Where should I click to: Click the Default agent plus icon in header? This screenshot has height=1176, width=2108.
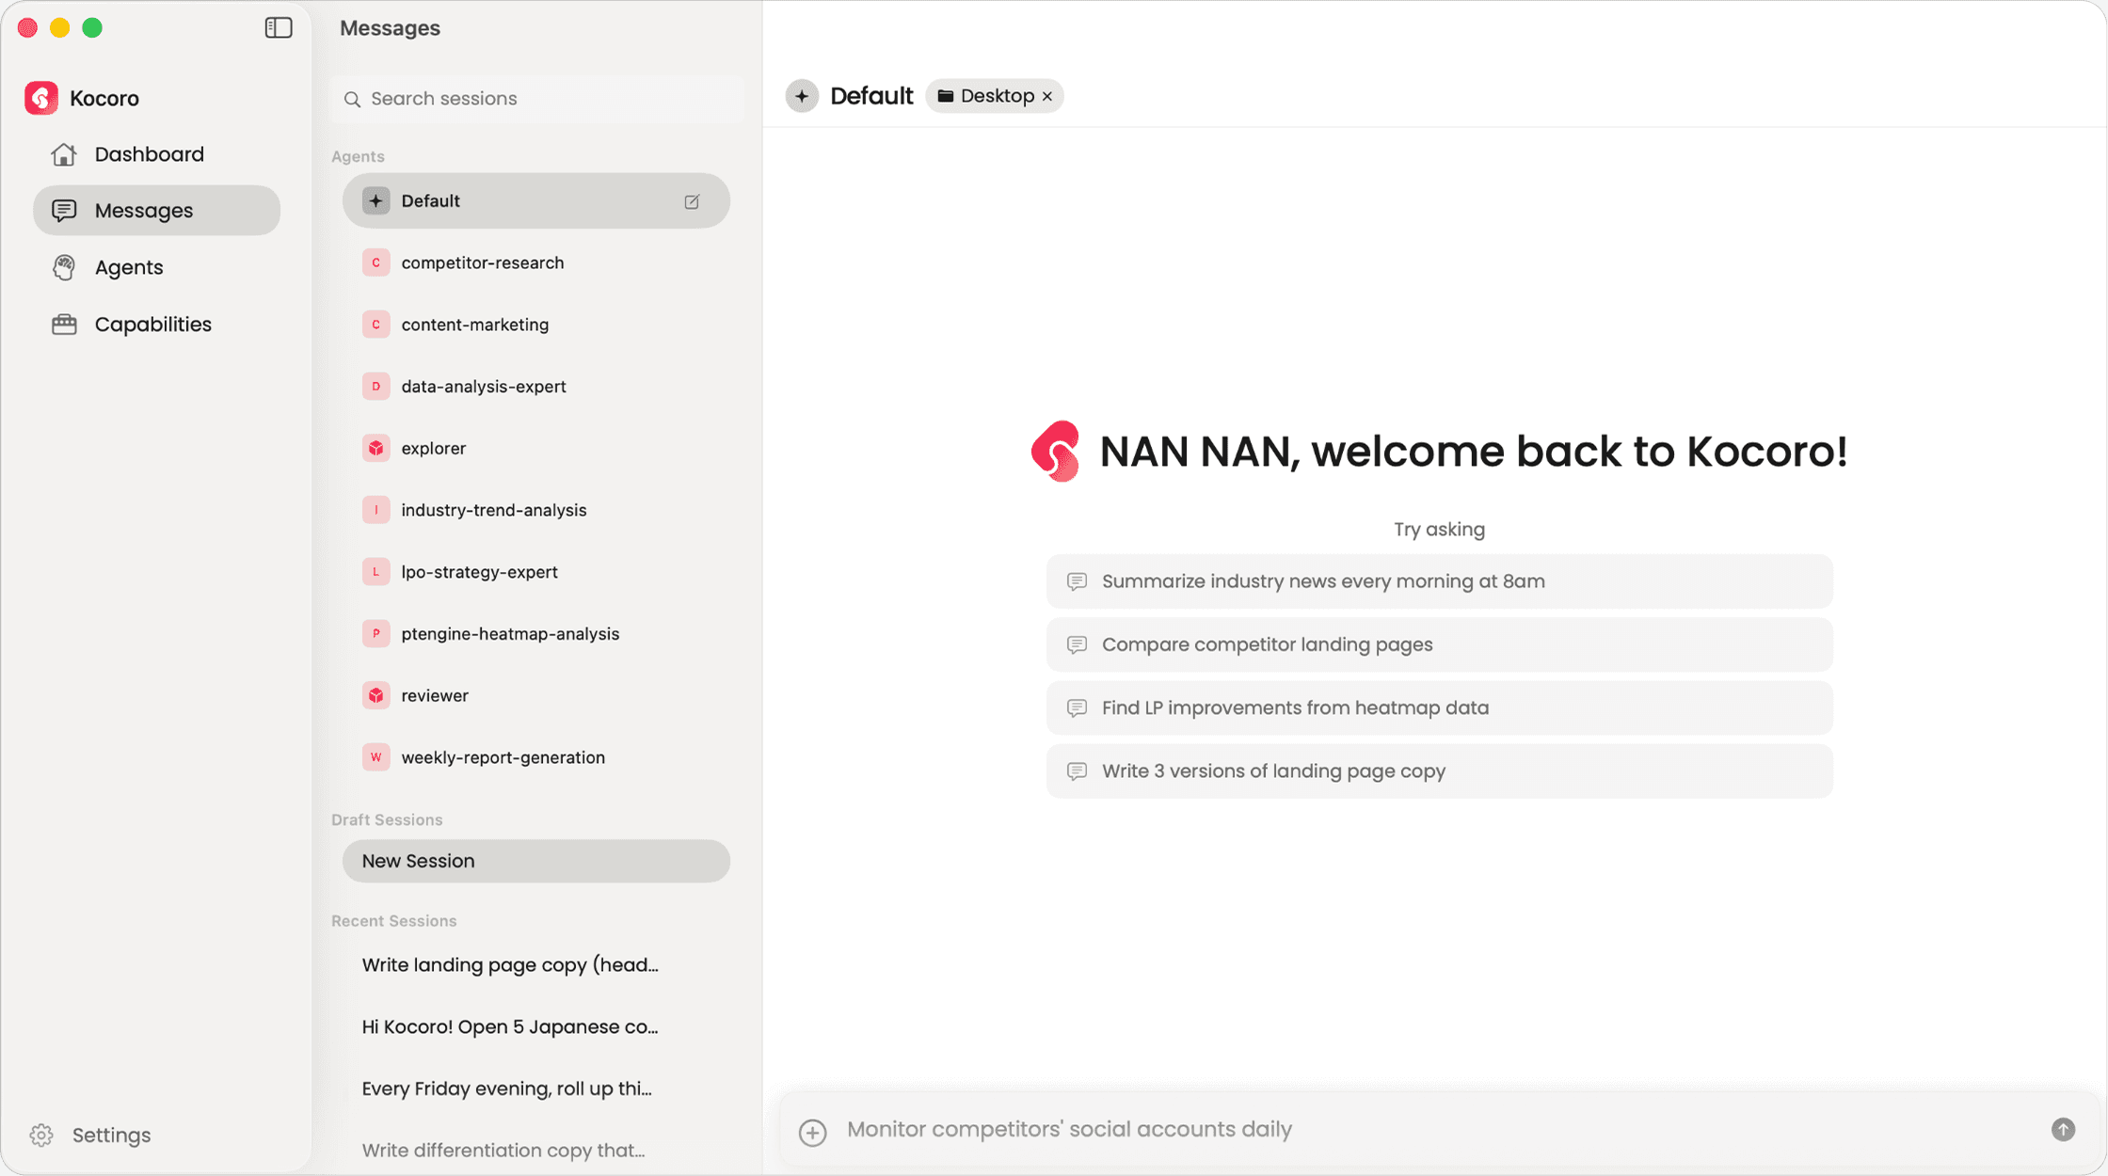(802, 96)
